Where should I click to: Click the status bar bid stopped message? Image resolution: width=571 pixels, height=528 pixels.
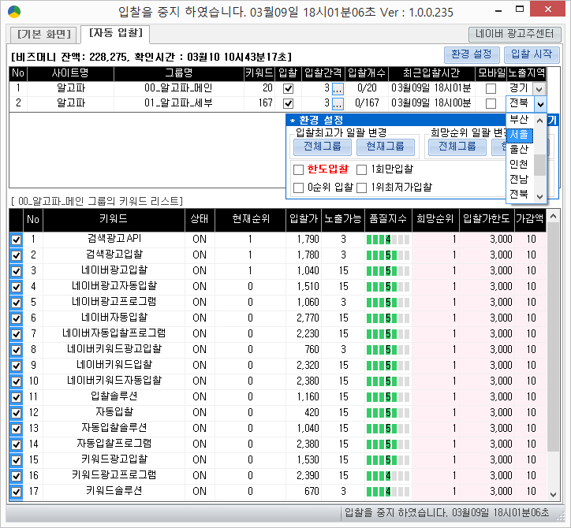tap(446, 513)
